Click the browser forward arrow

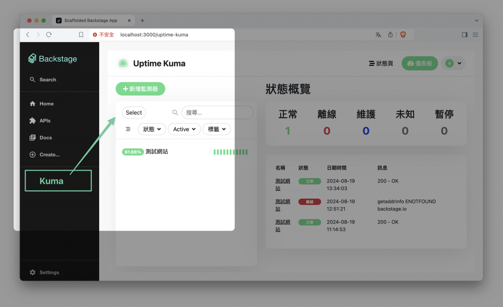38,34
